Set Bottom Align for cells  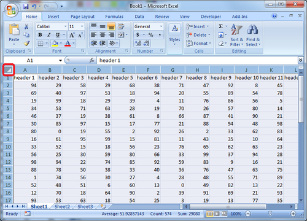[111, 26]
